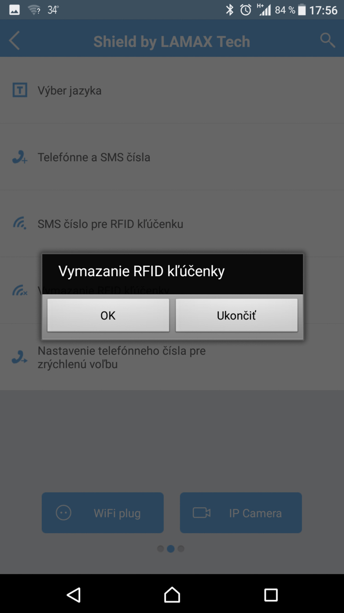Tap the Android recent apps square
Viewport: 344px width, 613px height.
(x=271, y=595)
